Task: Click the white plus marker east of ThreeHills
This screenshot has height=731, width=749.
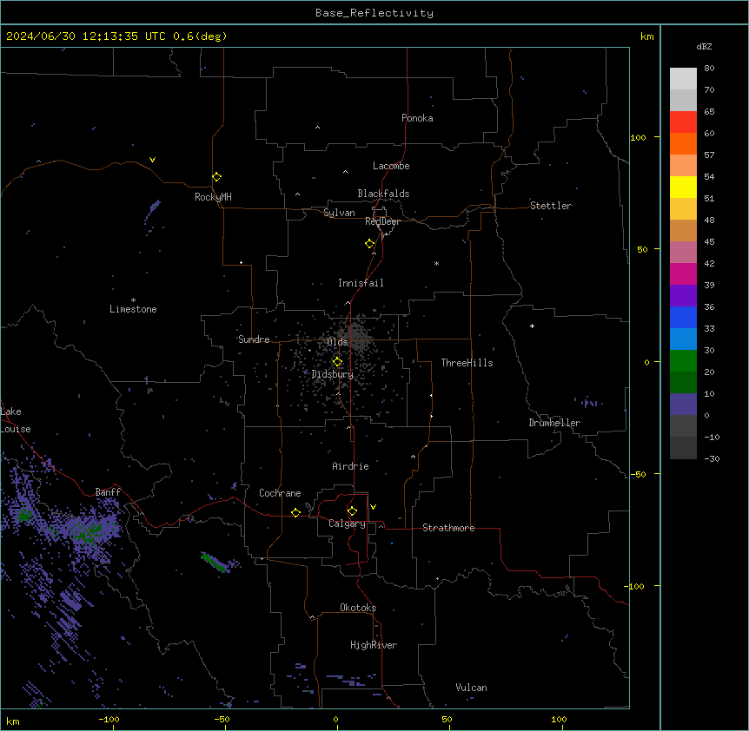Action: [x=532, y=326]
